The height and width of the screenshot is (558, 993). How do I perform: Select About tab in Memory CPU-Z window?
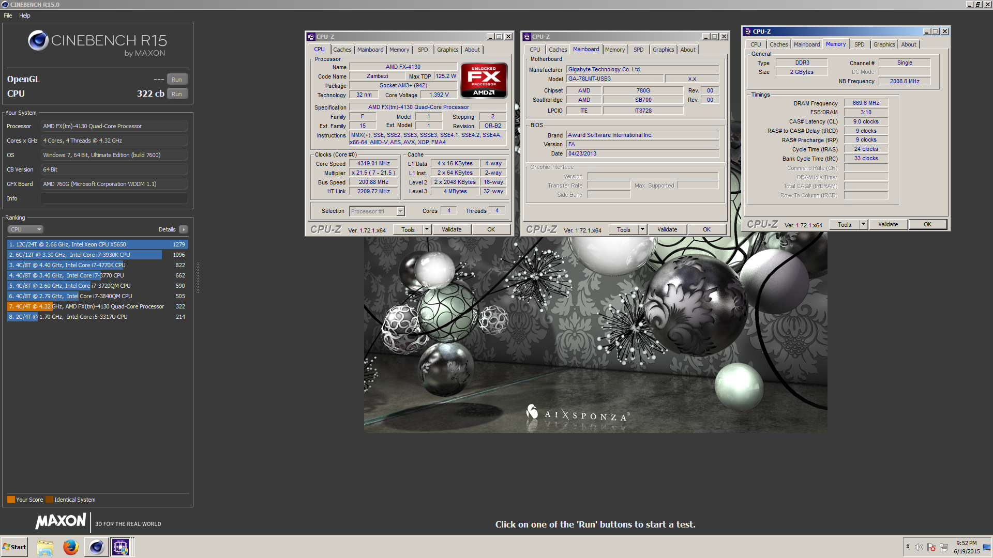[909, 44]
